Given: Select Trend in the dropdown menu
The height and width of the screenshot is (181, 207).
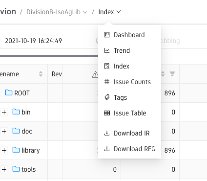Looking at the screenshot, I should tap(129, 50).
